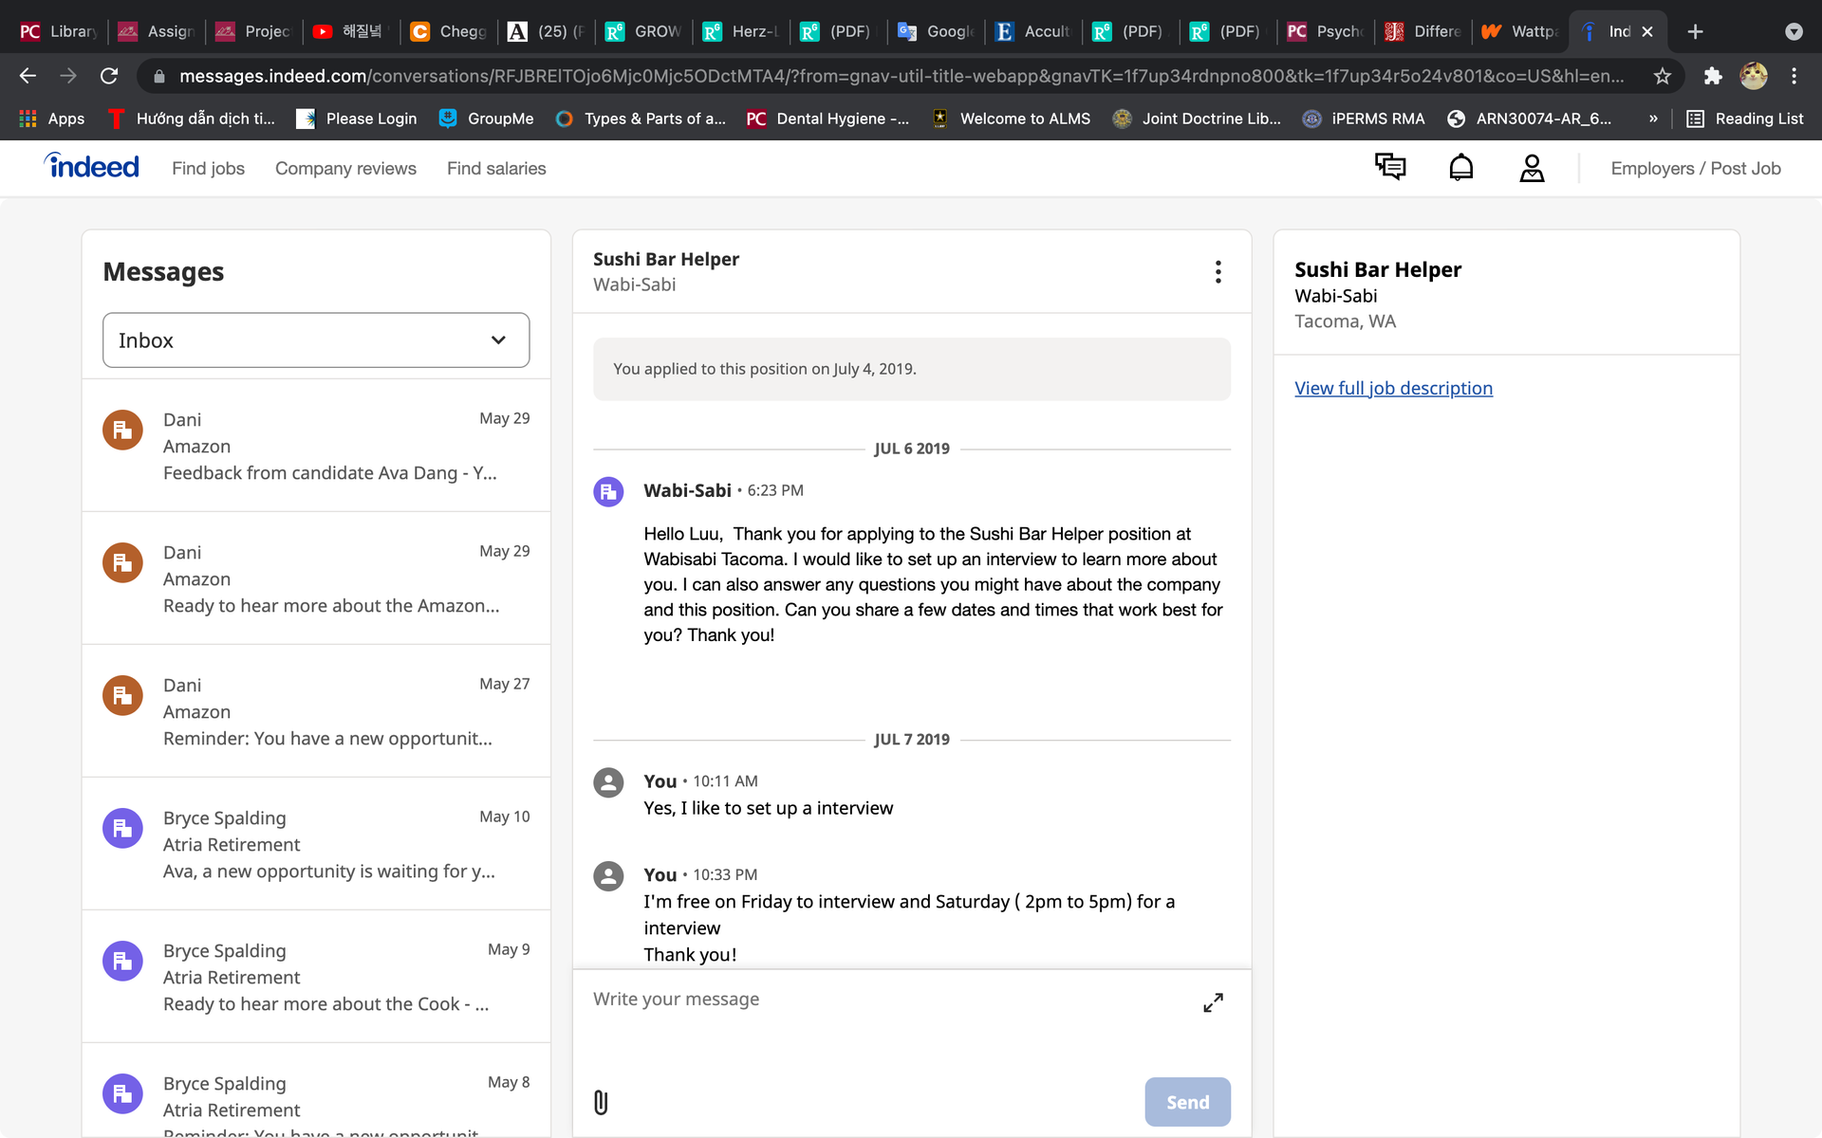Switch to the Herz browser tab
This screenshot has width=1822, height=1138.
click(x=740, y=31)
